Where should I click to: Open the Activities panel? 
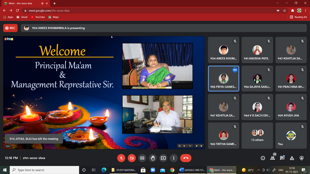292,158
